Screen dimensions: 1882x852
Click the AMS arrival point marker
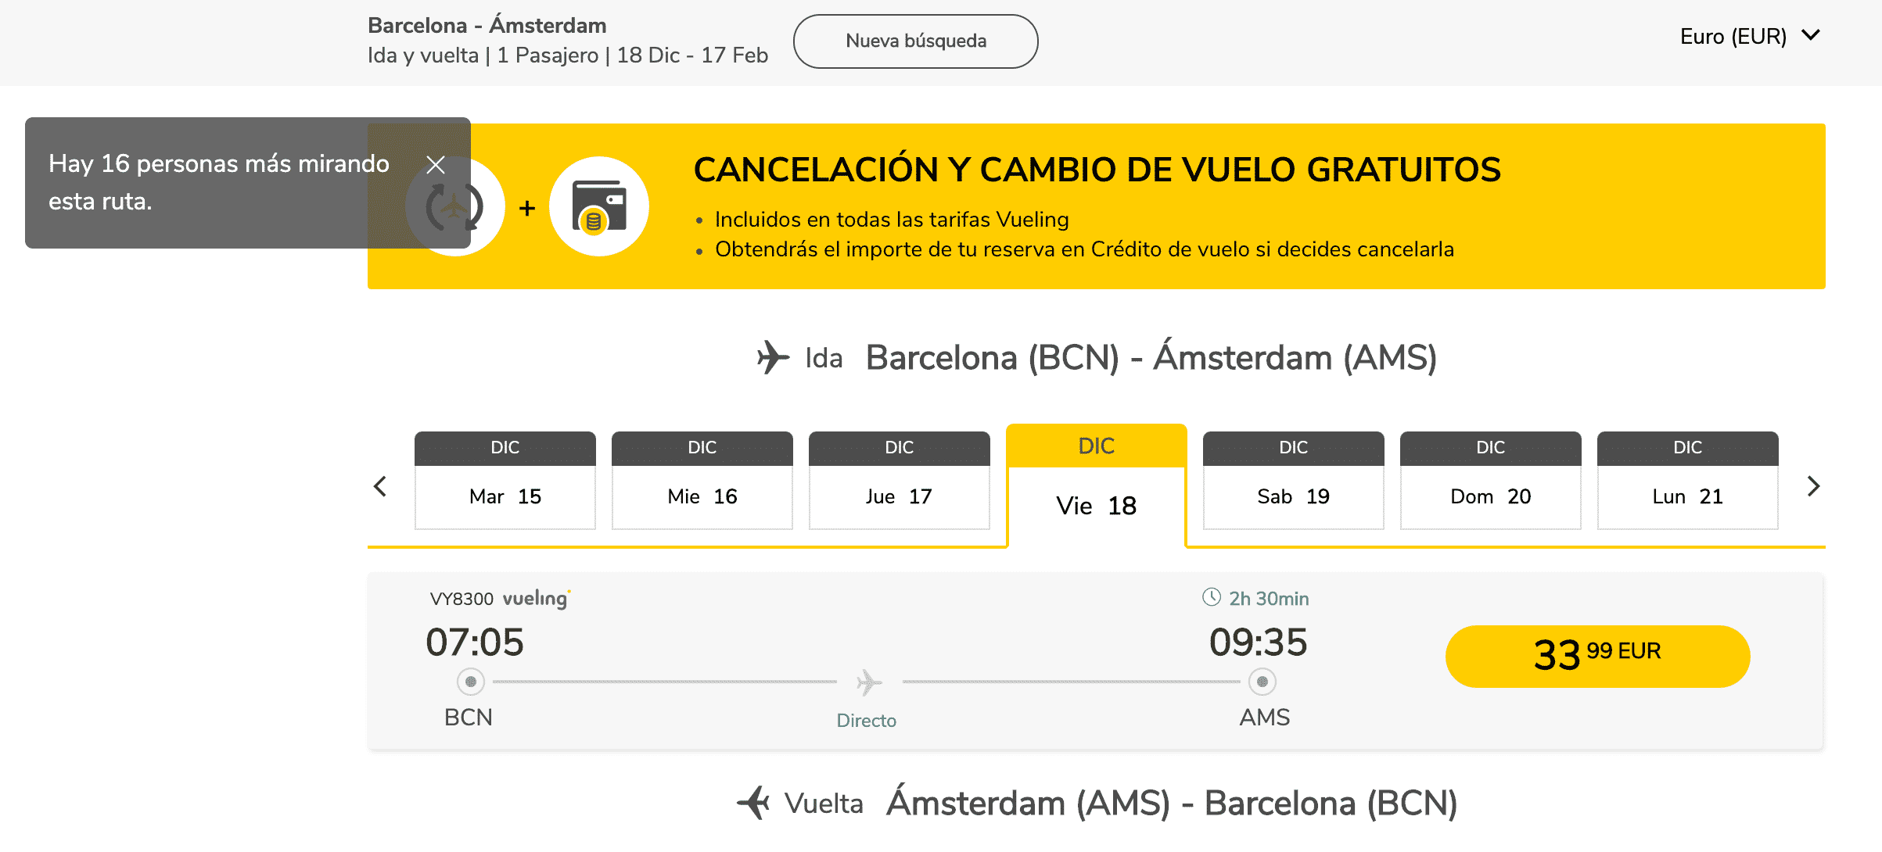point(1262,682)
